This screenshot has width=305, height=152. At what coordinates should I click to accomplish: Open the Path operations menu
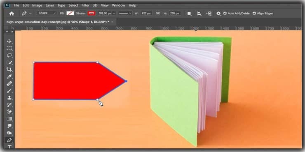189,14
